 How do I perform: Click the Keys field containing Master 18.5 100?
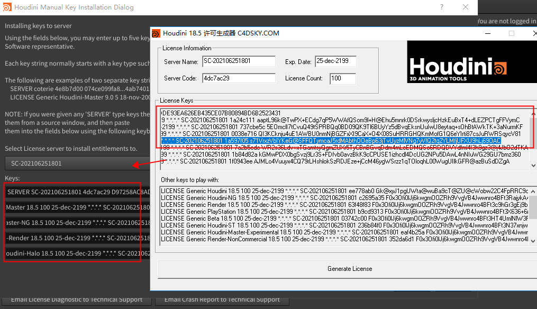pos(78,207)
